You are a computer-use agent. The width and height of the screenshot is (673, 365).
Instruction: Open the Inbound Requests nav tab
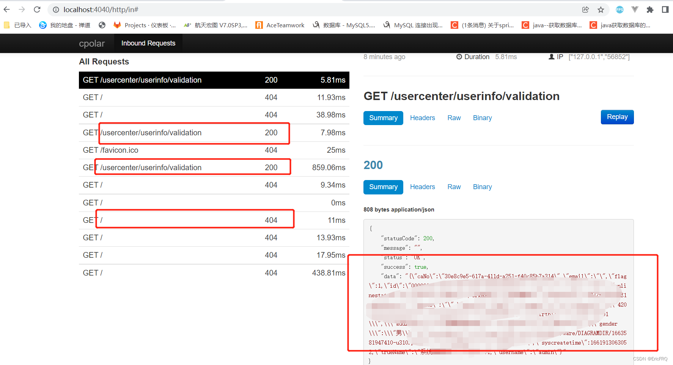(148, 43)
